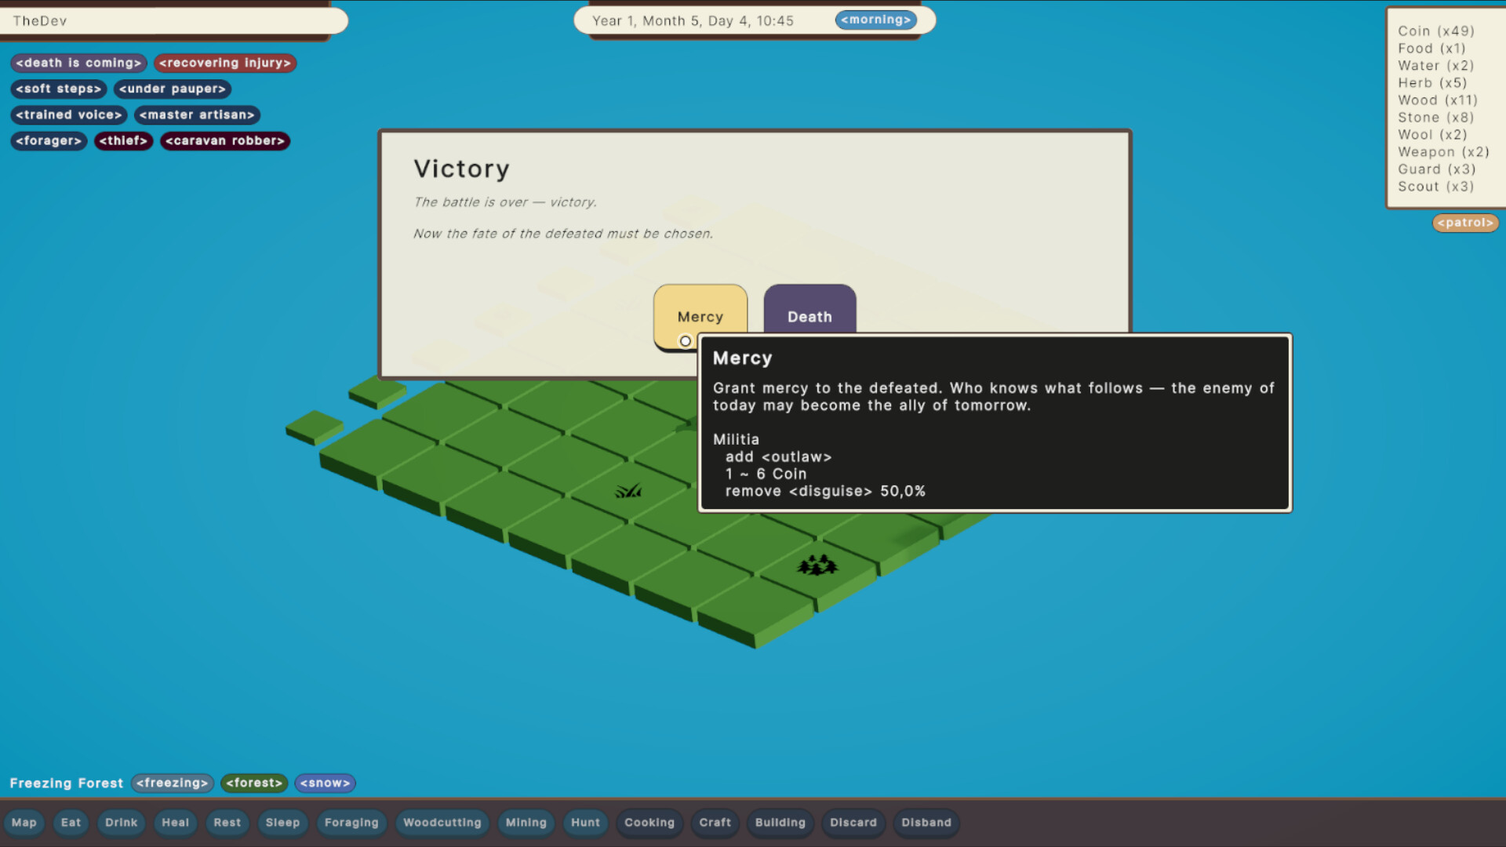Select the Mercy radio option
Viewport: 1506px width, 847px height.
(x=685, y=341)
